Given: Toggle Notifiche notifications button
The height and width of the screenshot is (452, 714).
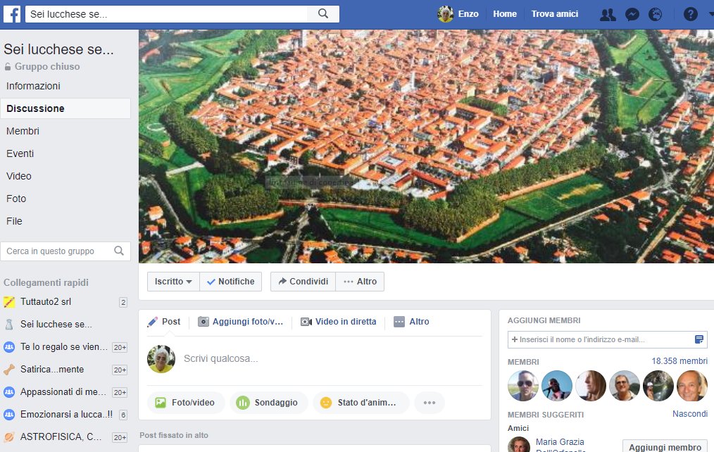Looking at the screenshot, I should click(x=231, y=282).
